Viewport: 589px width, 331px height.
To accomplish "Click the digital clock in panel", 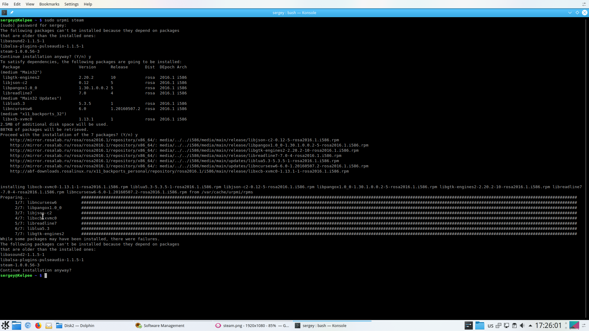I will [548, 325].
